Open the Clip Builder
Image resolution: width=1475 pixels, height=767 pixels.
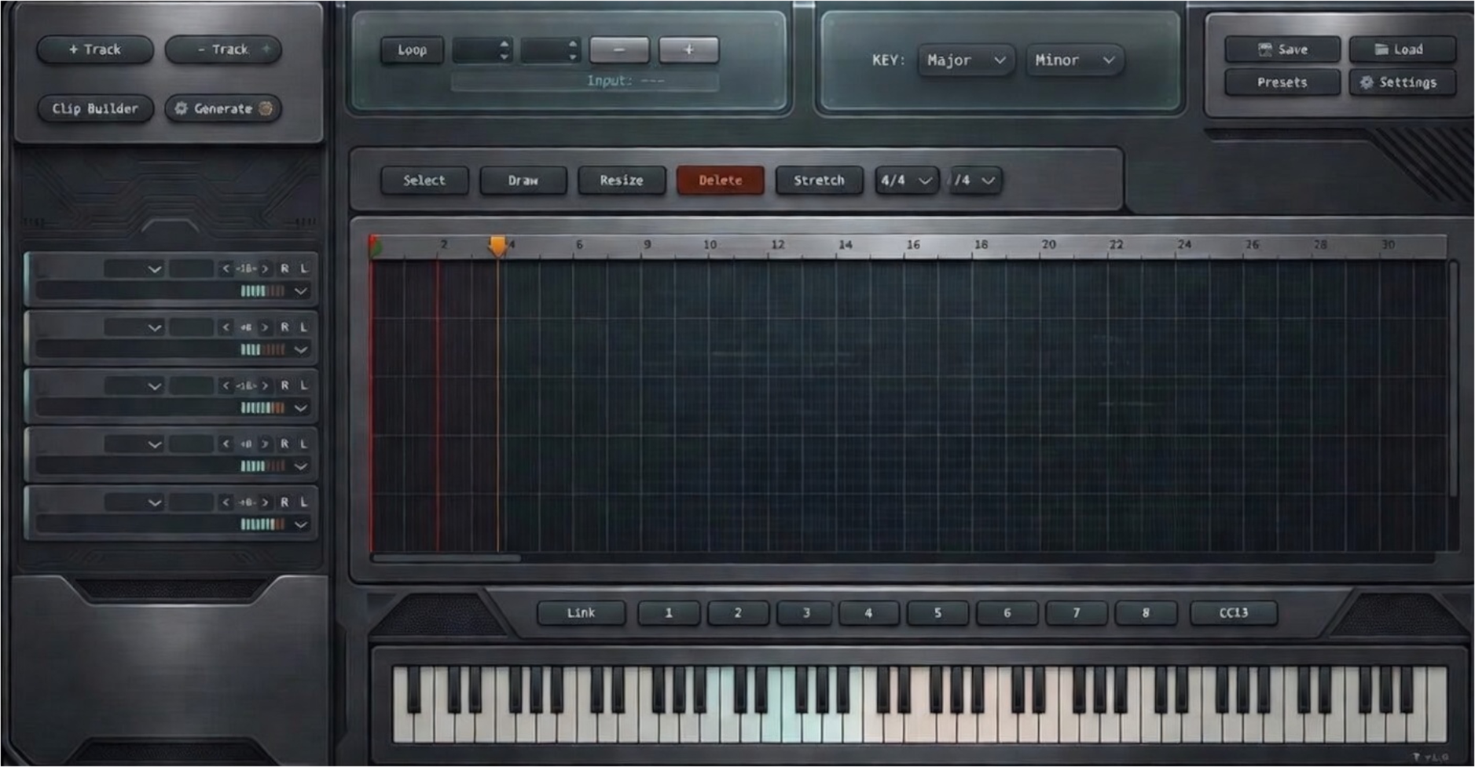(x=95, y=108)
